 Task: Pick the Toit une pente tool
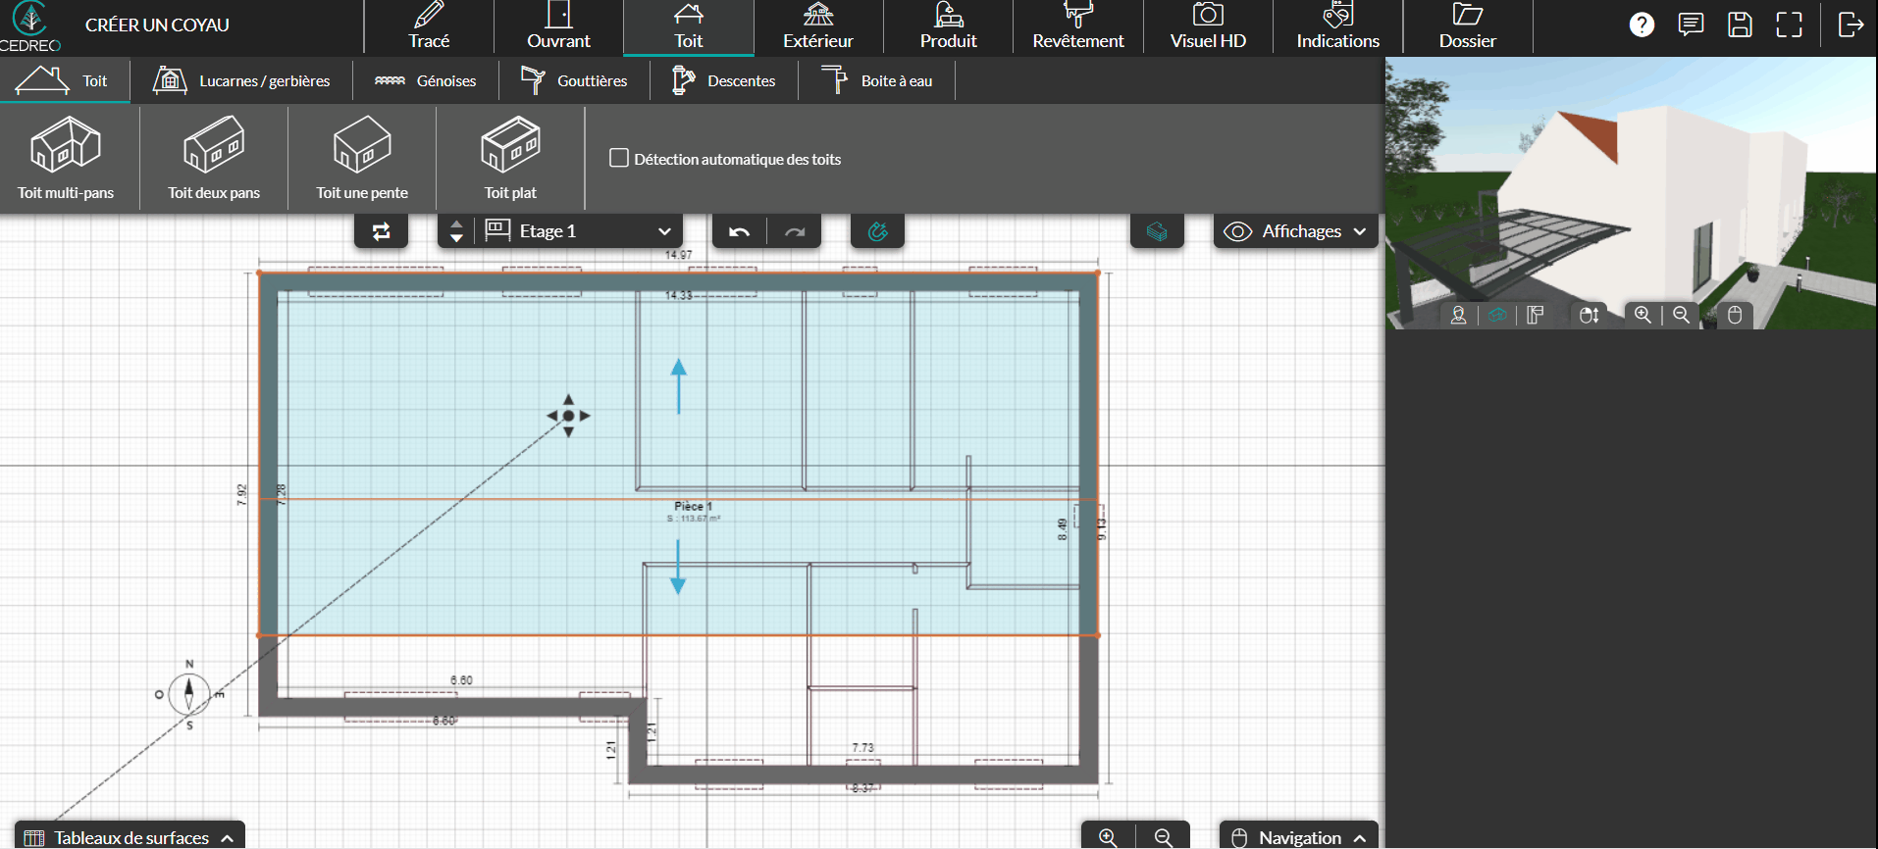[x=362, y=159]
